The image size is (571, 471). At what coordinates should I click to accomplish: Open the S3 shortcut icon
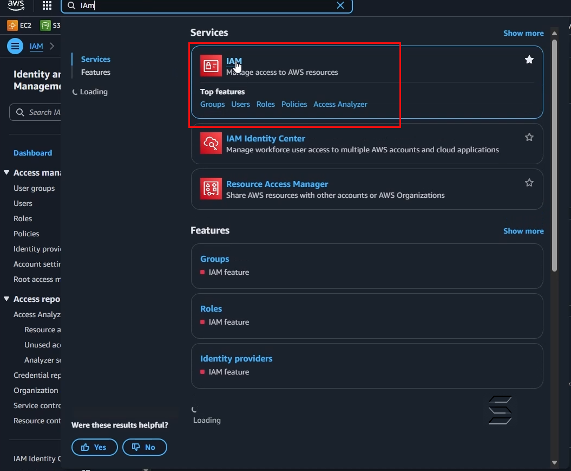pos(45,25)
